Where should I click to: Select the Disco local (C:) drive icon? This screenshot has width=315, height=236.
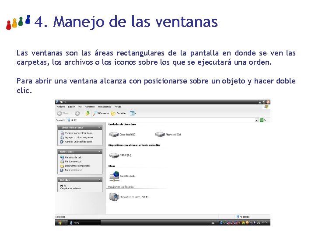tap(114, 135)
